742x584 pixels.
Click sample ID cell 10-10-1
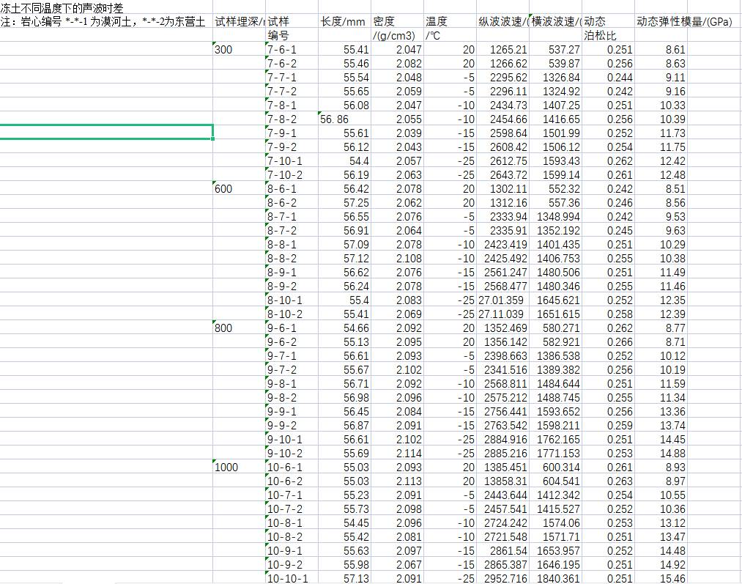[289, 578]
